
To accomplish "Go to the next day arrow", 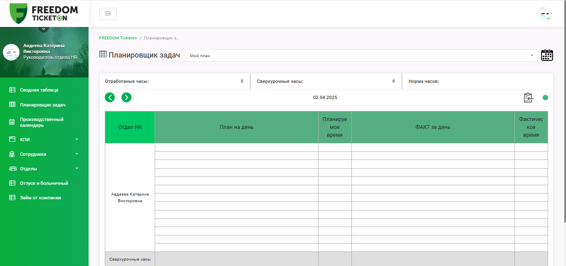I will [x=126, y=97].
